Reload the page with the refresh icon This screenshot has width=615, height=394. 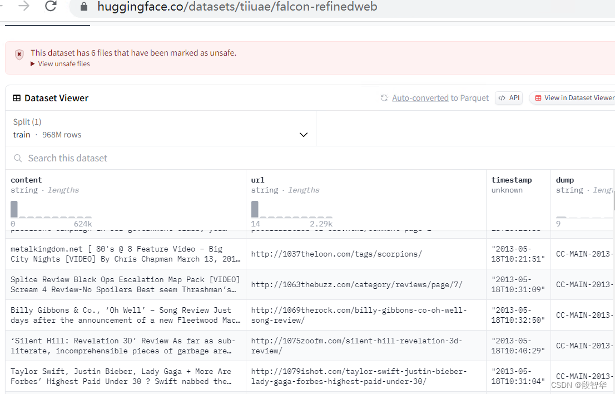[51, 6]
